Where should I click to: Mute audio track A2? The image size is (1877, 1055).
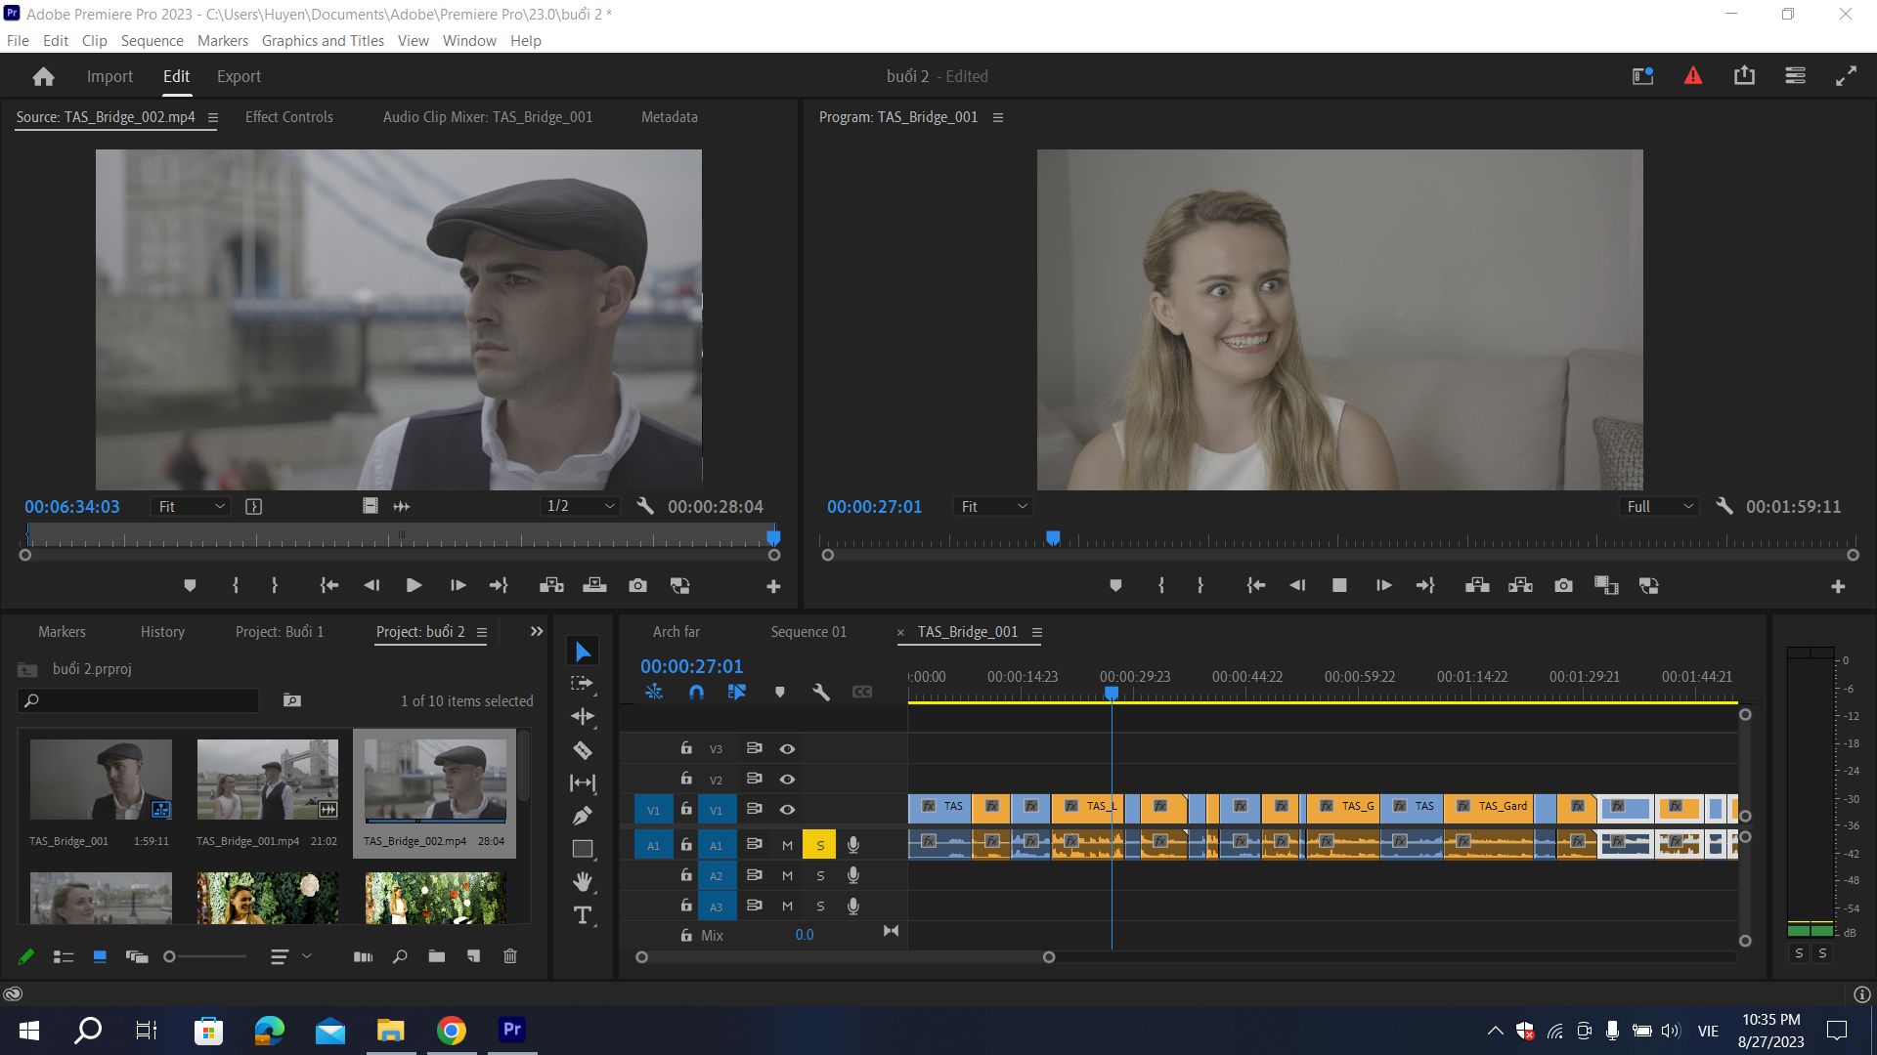pyautogui.click(x=787, y=875)
